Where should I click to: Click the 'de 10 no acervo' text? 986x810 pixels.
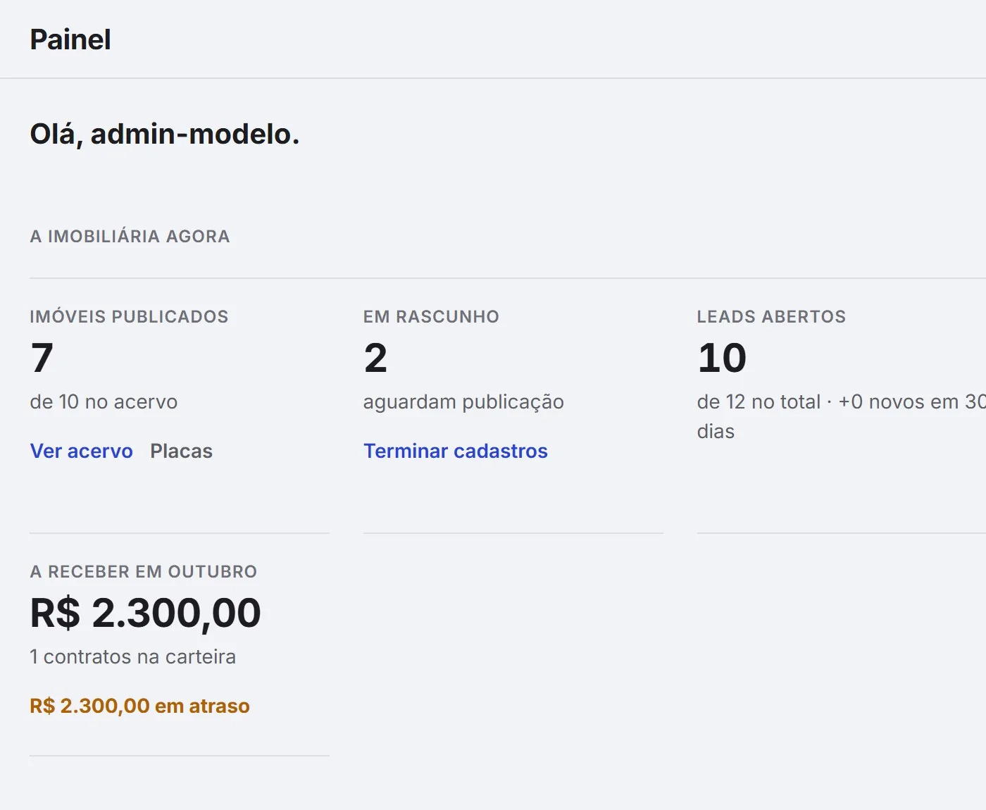coord(104,401)
